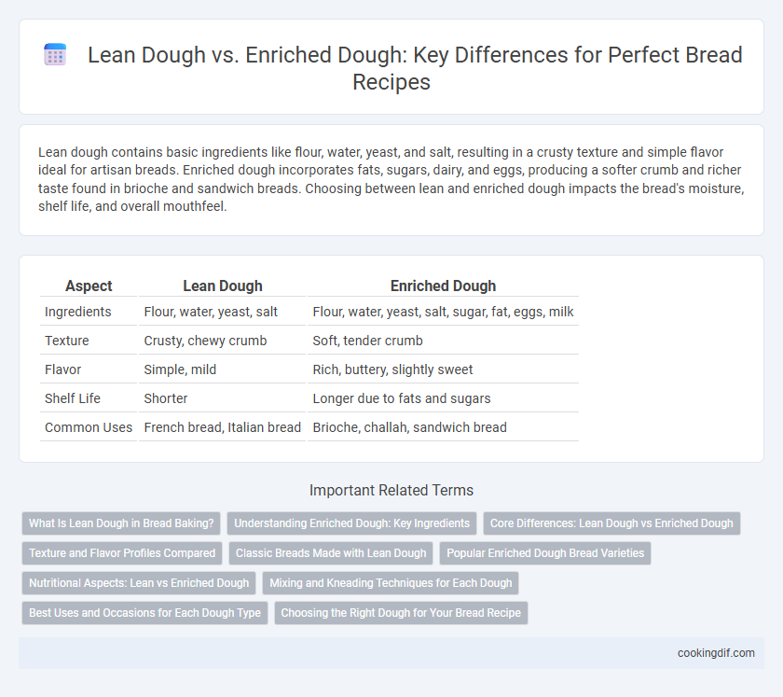Click the calendar icon beside the title
This screenshot has height=697, width=783.
tap(55, 54)
